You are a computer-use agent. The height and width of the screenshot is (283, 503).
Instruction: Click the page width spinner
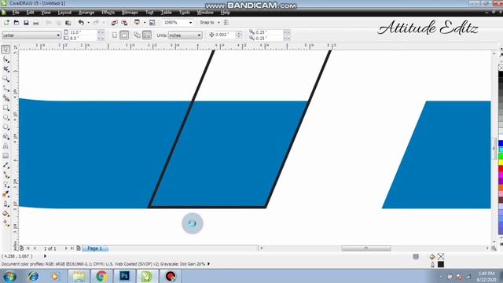pos(101,32)
